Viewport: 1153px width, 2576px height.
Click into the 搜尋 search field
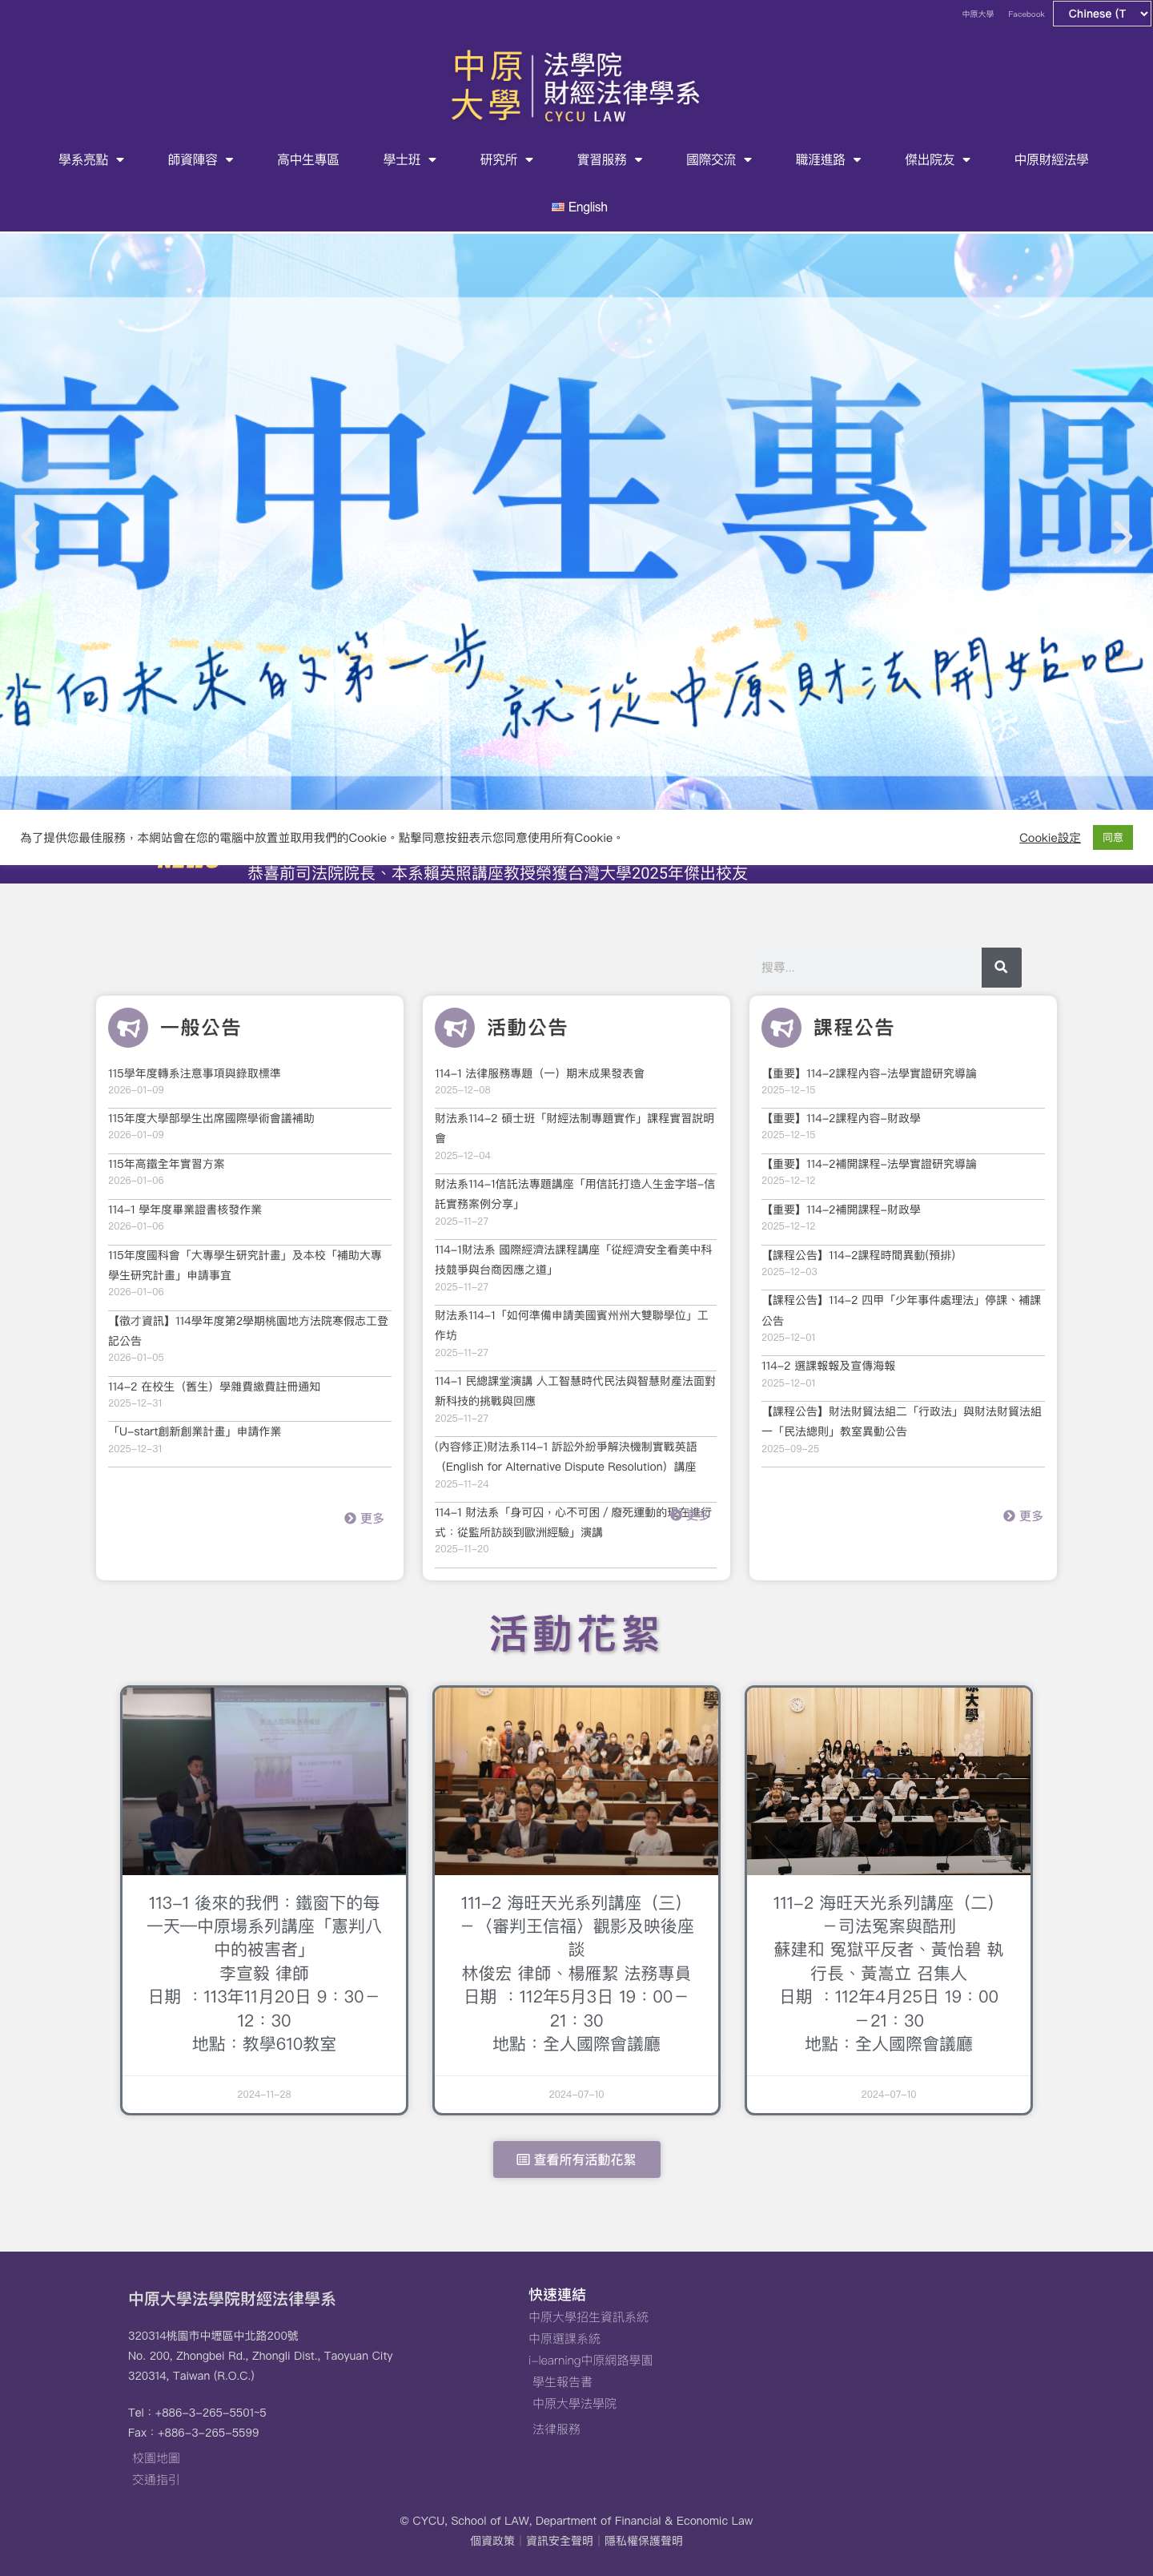865,967
